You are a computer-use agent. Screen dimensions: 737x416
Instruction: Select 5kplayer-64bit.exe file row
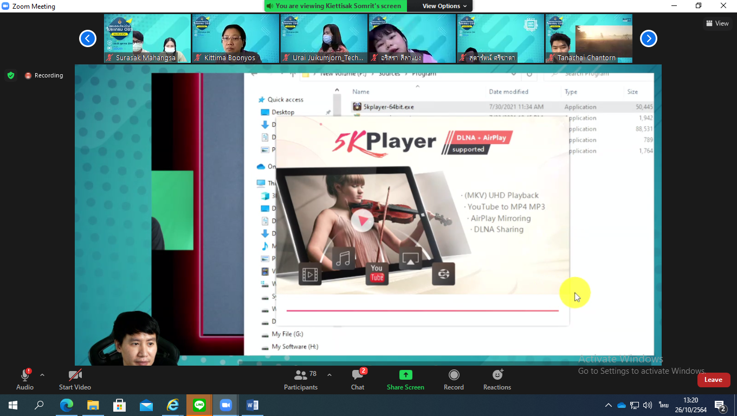point(502,107)
